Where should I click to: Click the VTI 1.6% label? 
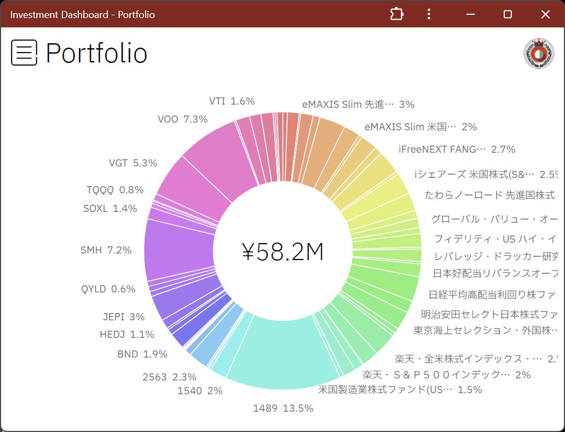[232, 101]
